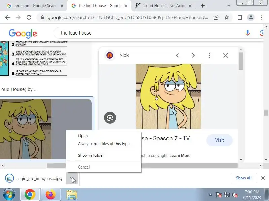Click the downloaded mgid_arc_imageas jpg file
Viewport: 269px width, 201px height.
point(34,178)
